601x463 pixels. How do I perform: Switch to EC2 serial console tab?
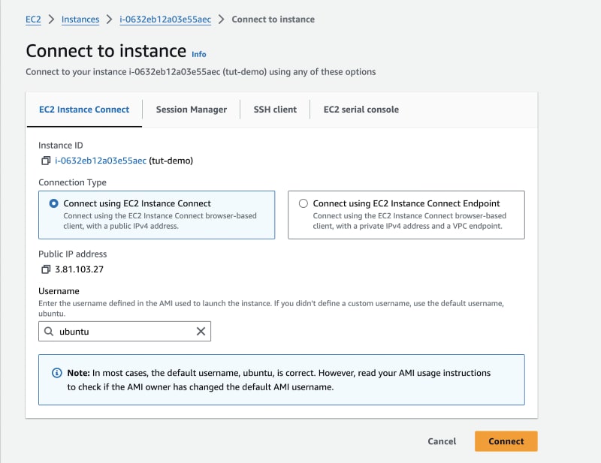pos(361,110)
